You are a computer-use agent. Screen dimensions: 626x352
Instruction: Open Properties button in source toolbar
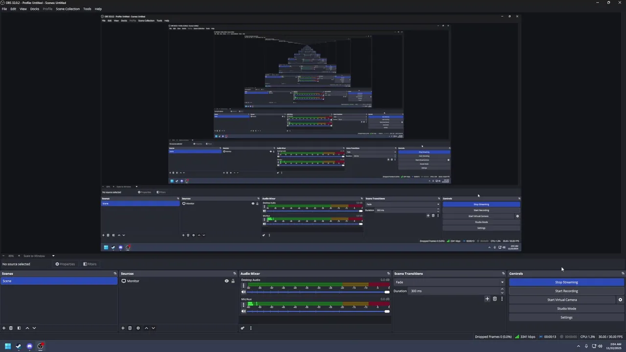pos(65,264)
